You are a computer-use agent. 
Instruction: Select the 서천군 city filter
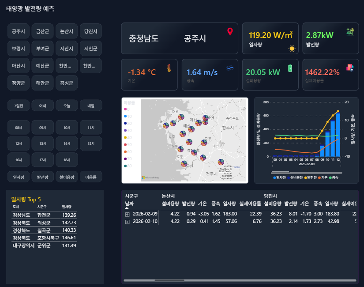(91, 48)
